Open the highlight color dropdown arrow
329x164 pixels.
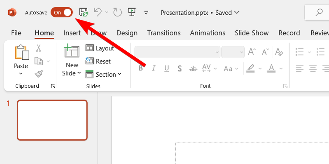[x=260, y=68]
